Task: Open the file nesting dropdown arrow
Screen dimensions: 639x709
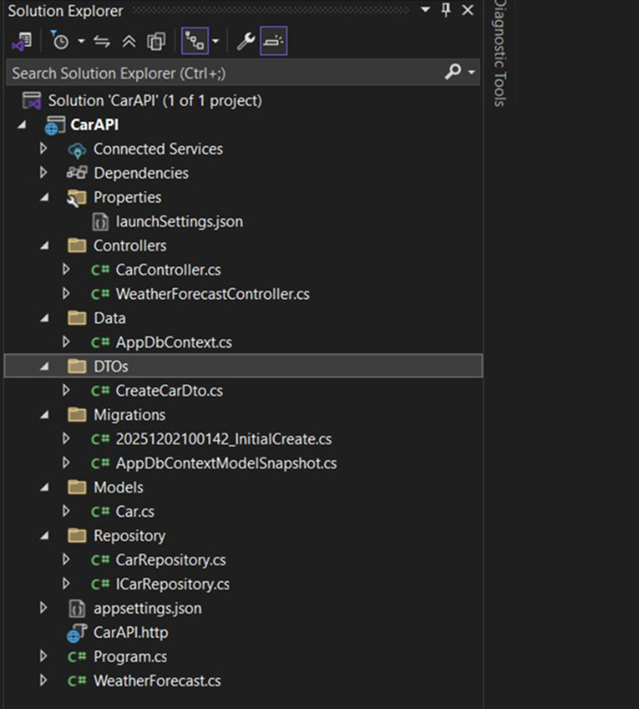Action: point(216,41)
